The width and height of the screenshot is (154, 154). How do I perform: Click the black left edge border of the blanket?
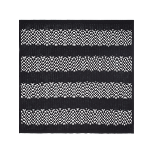(x=20, y=77)
